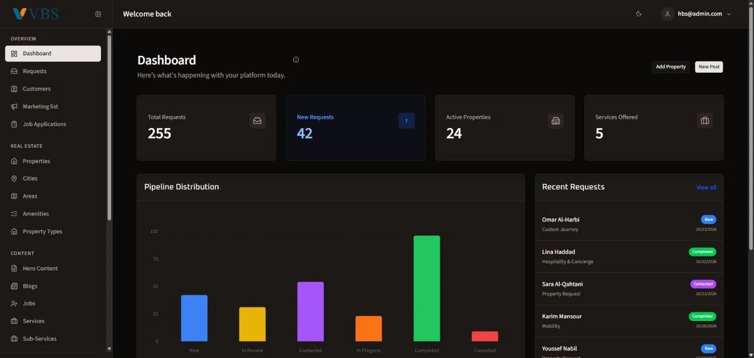Click the blue New bar in chart
The width and height of the screenshot is (754, 358).
click(x=194, y=319)
